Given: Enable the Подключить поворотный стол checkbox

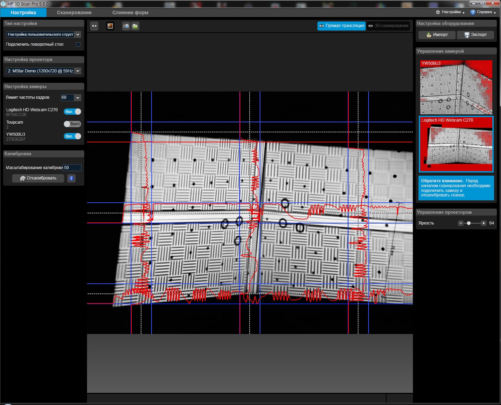Looking at the screenshot, I should [x=78, y=44].
